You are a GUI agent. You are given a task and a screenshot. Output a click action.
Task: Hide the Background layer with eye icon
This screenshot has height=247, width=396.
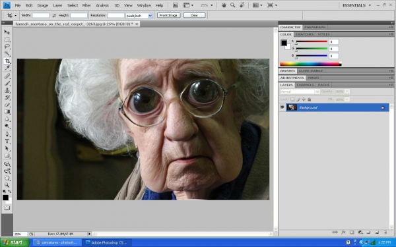click(x=282, y=107)
